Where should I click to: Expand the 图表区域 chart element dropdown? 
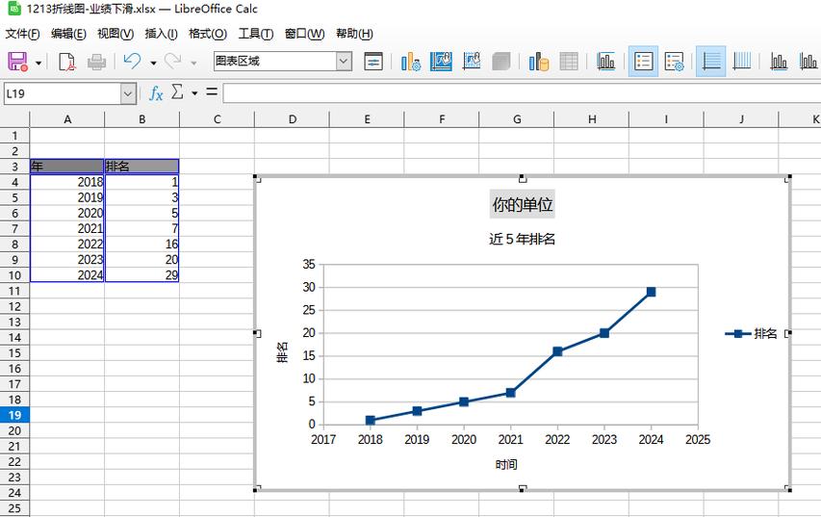(344, 62)
